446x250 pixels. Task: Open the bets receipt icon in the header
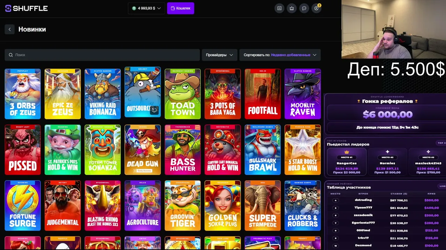279,8
